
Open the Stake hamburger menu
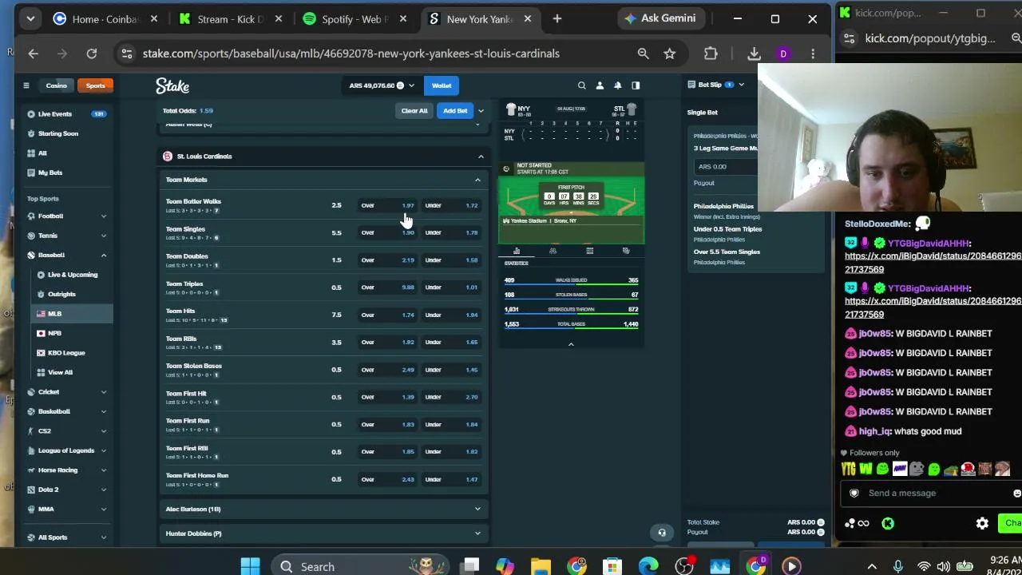(26, 85)
